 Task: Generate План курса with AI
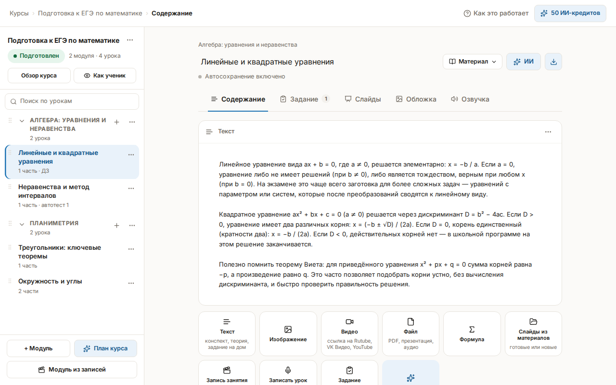click(x=105, y=348)
